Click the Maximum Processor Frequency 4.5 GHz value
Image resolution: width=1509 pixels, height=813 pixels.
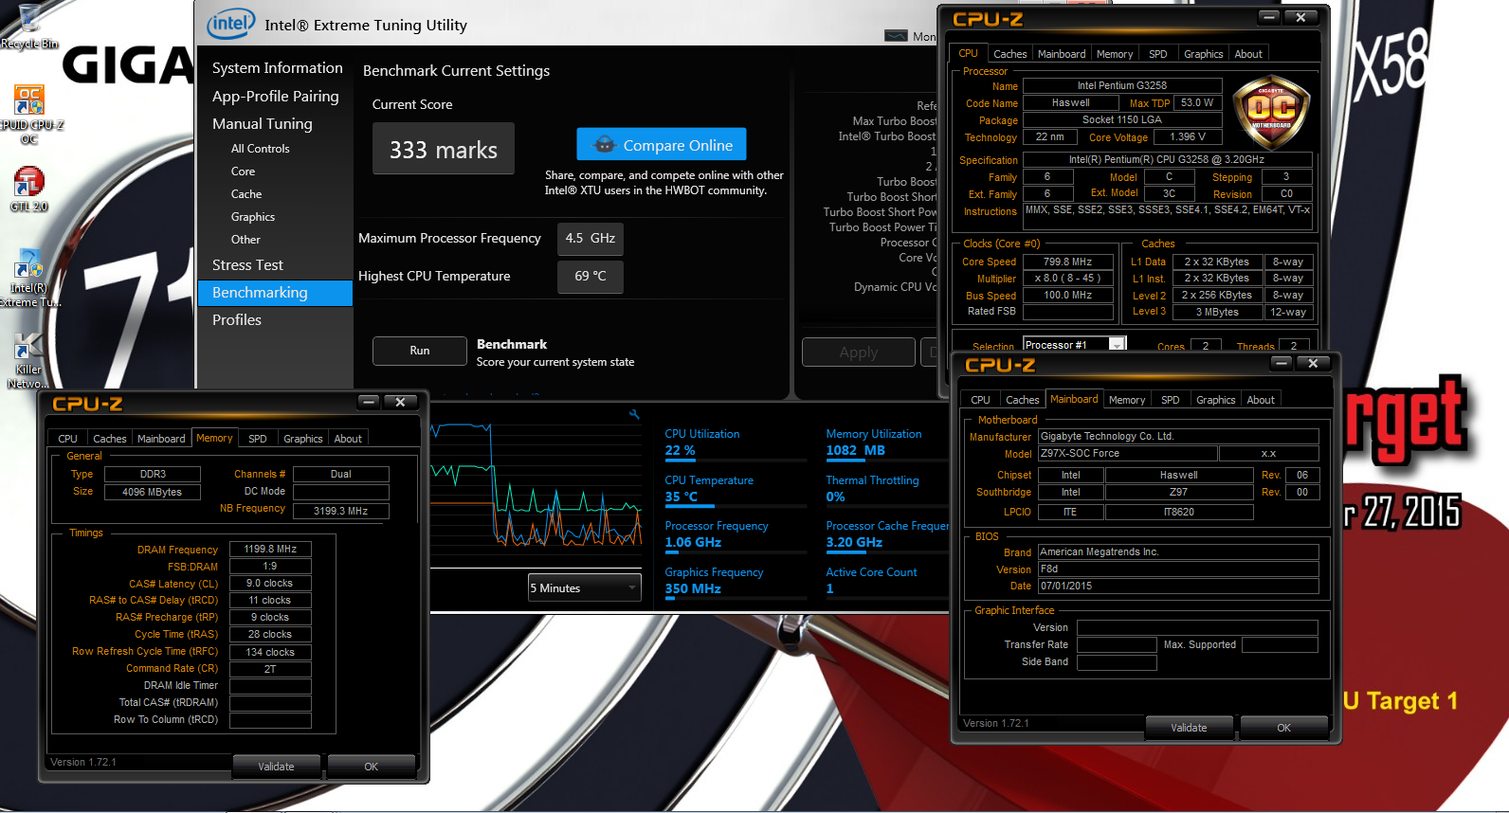point(591,239)
